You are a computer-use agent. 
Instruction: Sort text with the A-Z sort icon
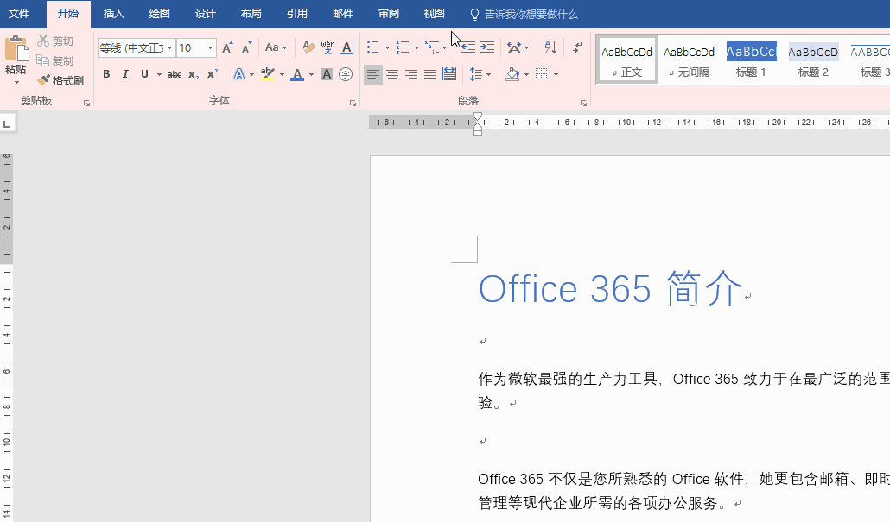[x=550, y=47]
